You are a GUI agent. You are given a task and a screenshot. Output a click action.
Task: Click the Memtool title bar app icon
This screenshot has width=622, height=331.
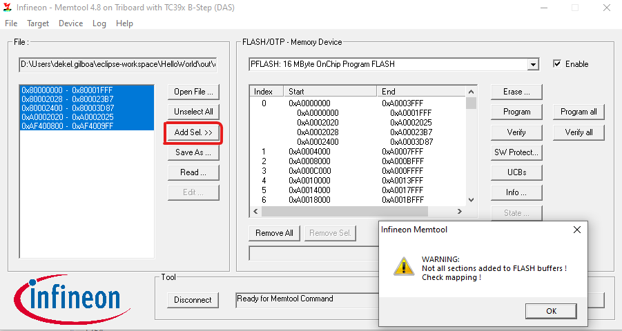8,8
